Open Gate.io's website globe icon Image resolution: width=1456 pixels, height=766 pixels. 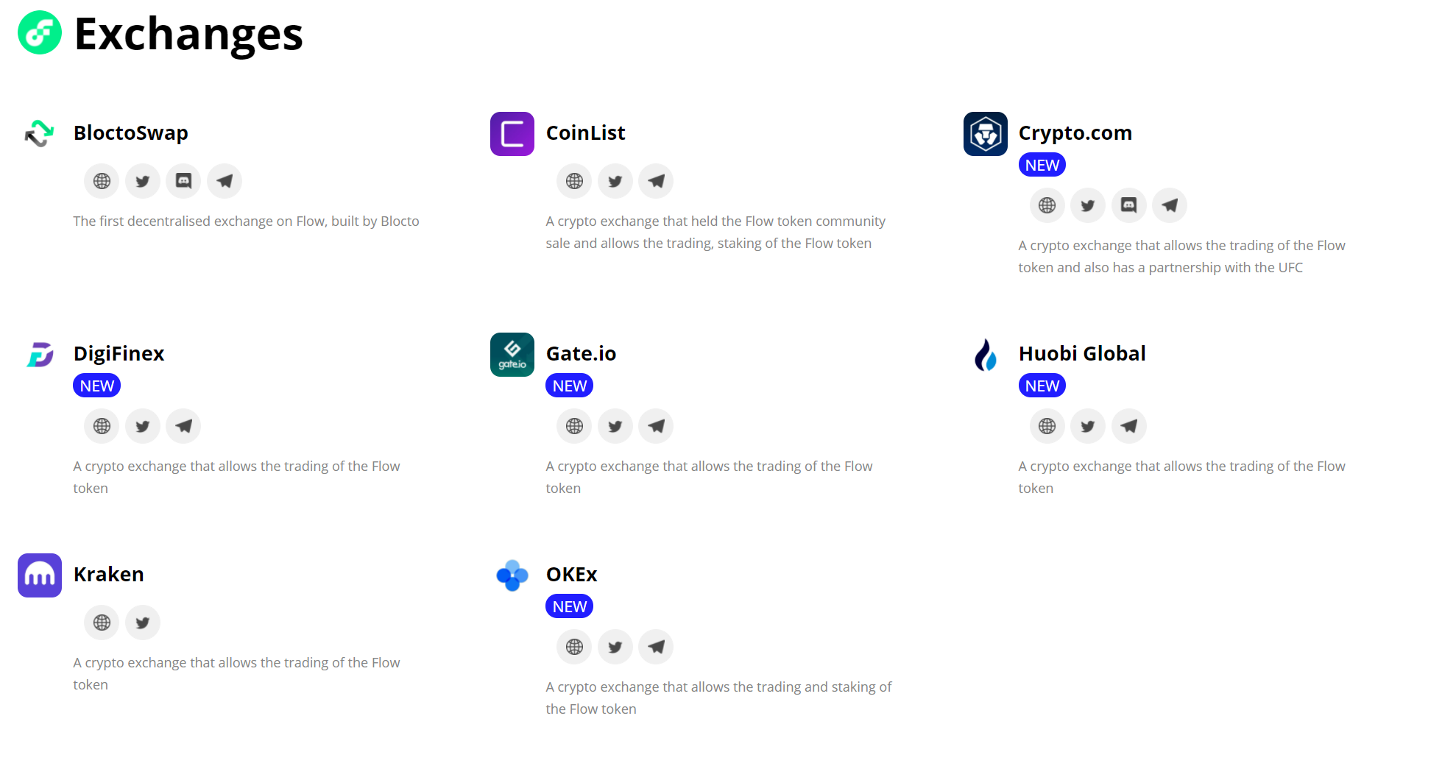(573, 426)
